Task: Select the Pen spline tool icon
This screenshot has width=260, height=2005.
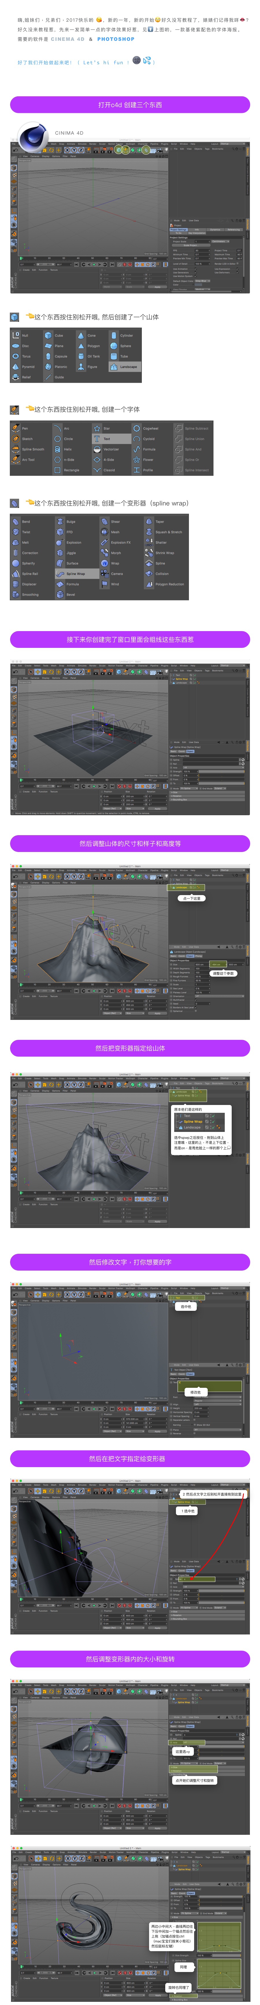Action: click(x=16, y=428)
